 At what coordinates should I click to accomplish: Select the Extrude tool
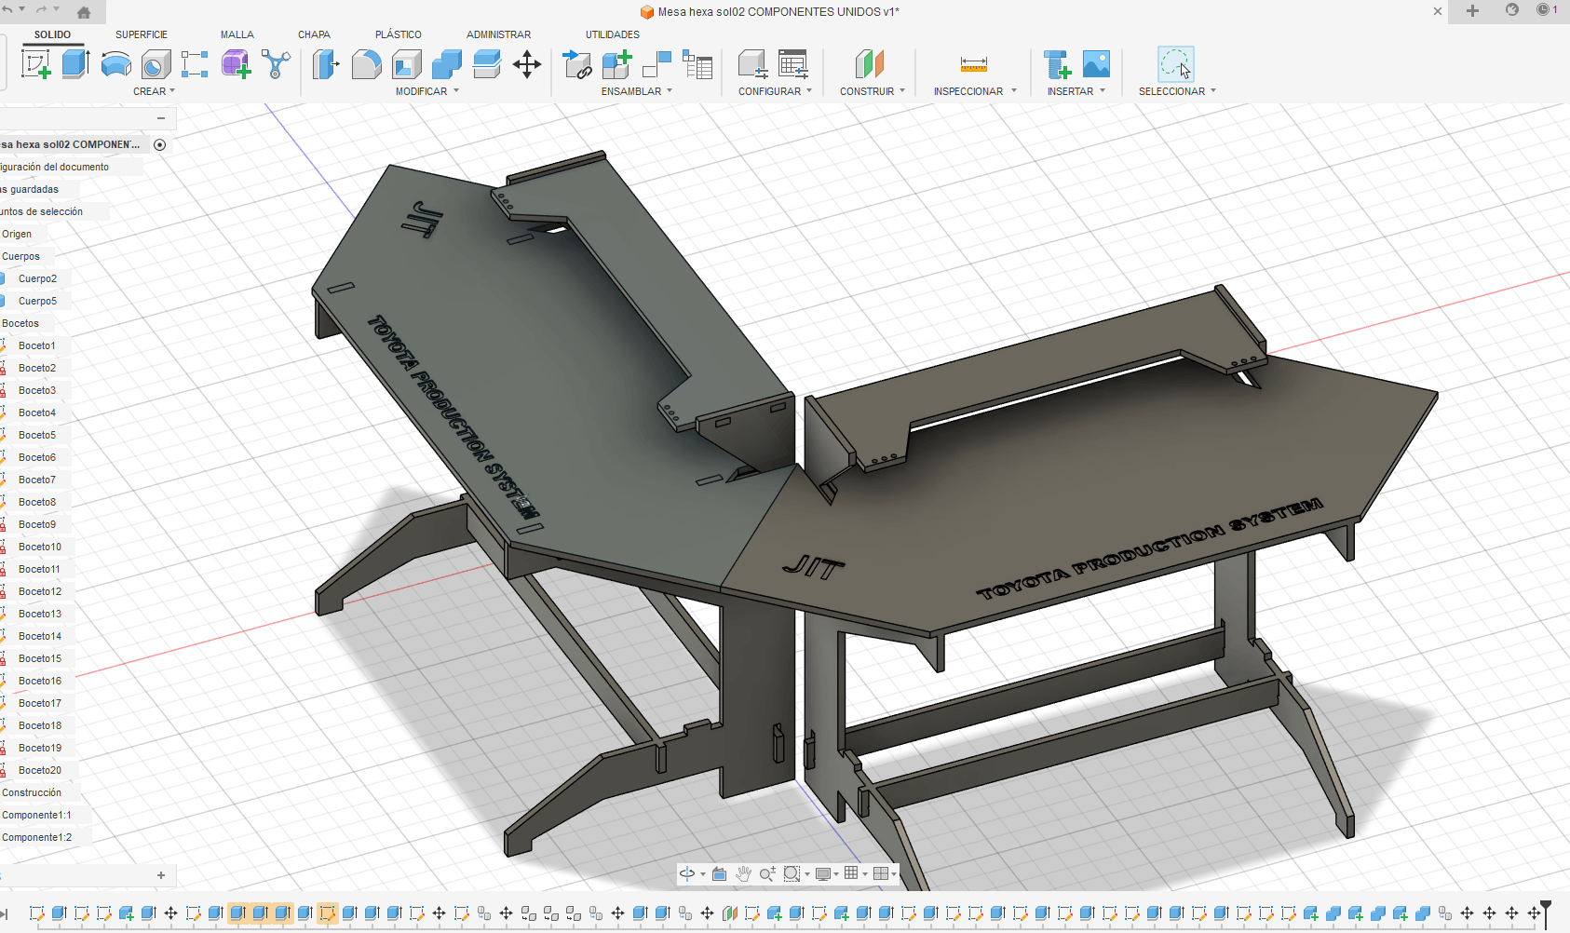(75, 64)
